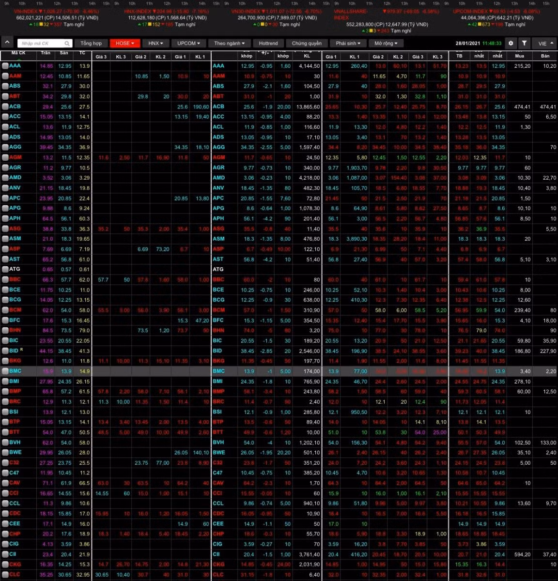Sort by the Trần column header

point(46,53)
